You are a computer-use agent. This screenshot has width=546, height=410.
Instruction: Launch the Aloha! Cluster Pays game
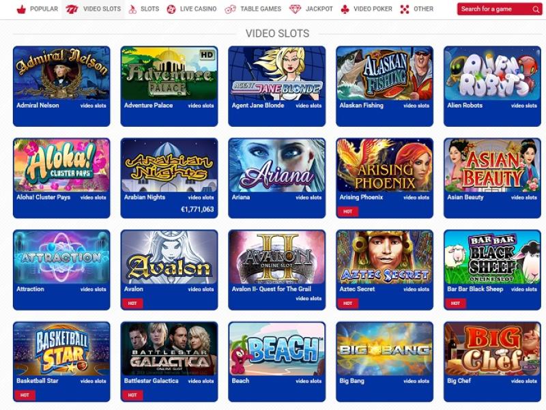61,165
